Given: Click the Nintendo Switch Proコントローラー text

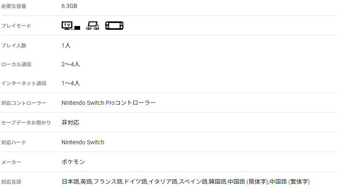Looking at the screenshot, I should (109, 103).
